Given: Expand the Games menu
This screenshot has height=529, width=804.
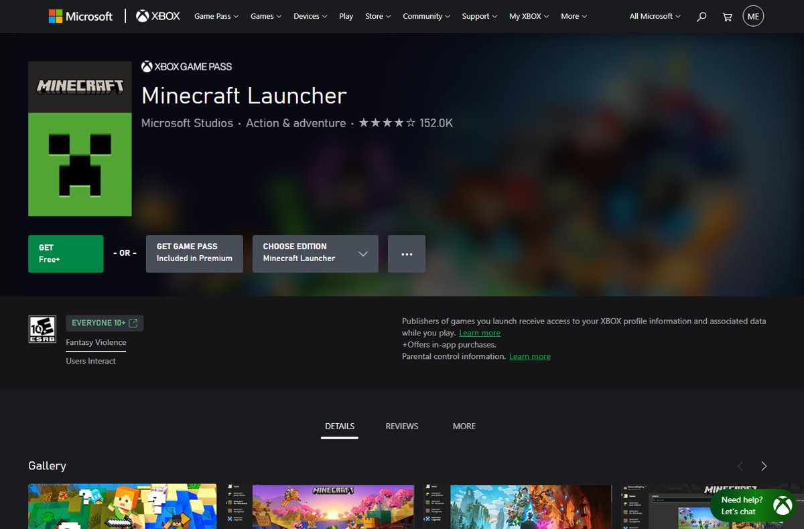Looking at the screenshot, I should click(266, 16).
